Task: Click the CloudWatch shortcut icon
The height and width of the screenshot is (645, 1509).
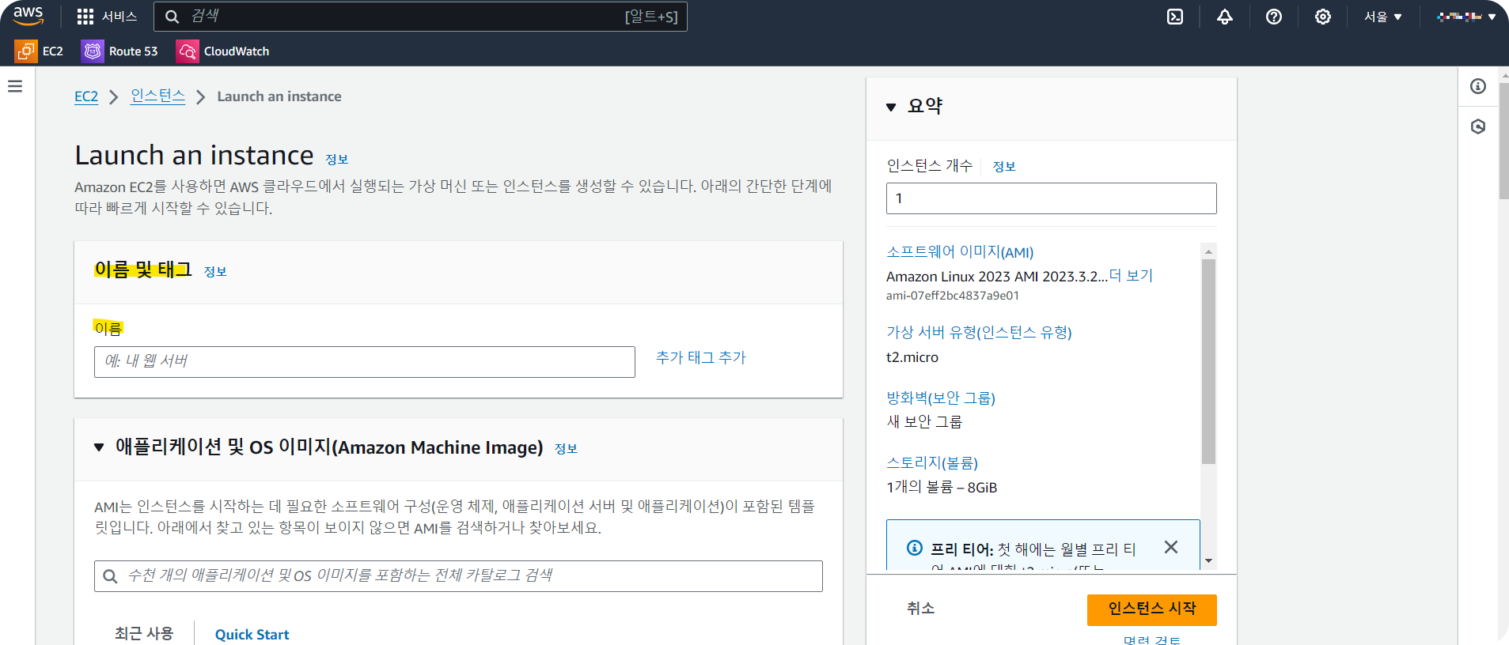Action: [188, 51]
